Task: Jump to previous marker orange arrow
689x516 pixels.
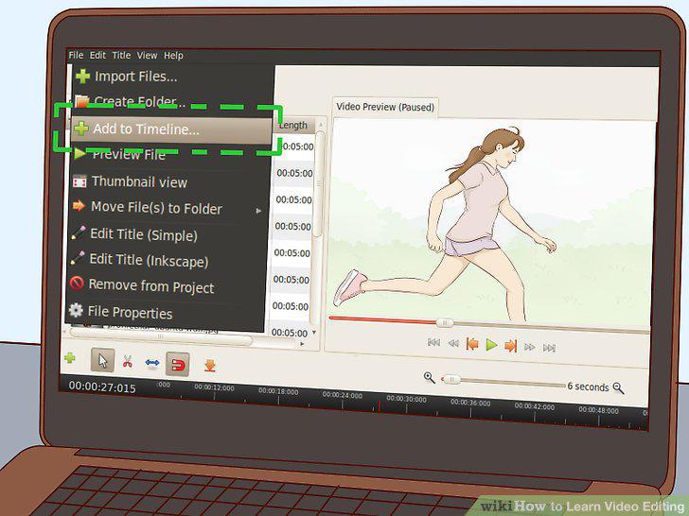Action: [x=472, y=344]
